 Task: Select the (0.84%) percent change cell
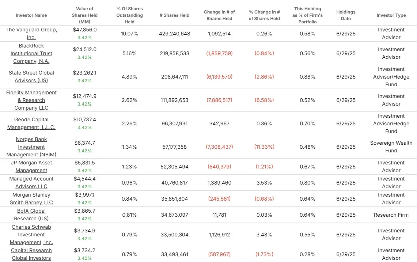[x=264, y=53]
